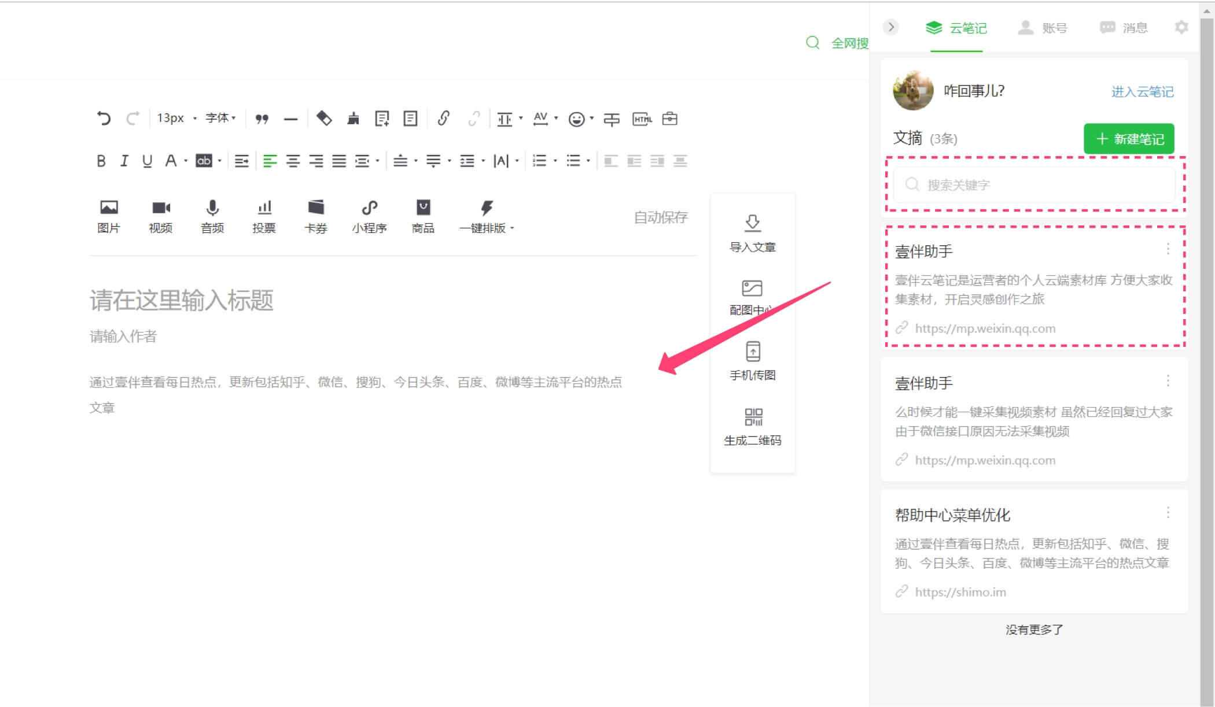1215x707 pixels.
Task: Insert a horizontal divider line
Action: point(290,119)
